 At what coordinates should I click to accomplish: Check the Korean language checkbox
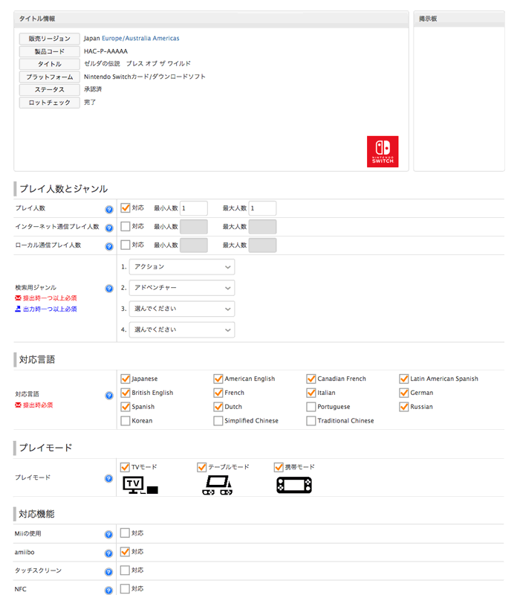click(126, 421)
